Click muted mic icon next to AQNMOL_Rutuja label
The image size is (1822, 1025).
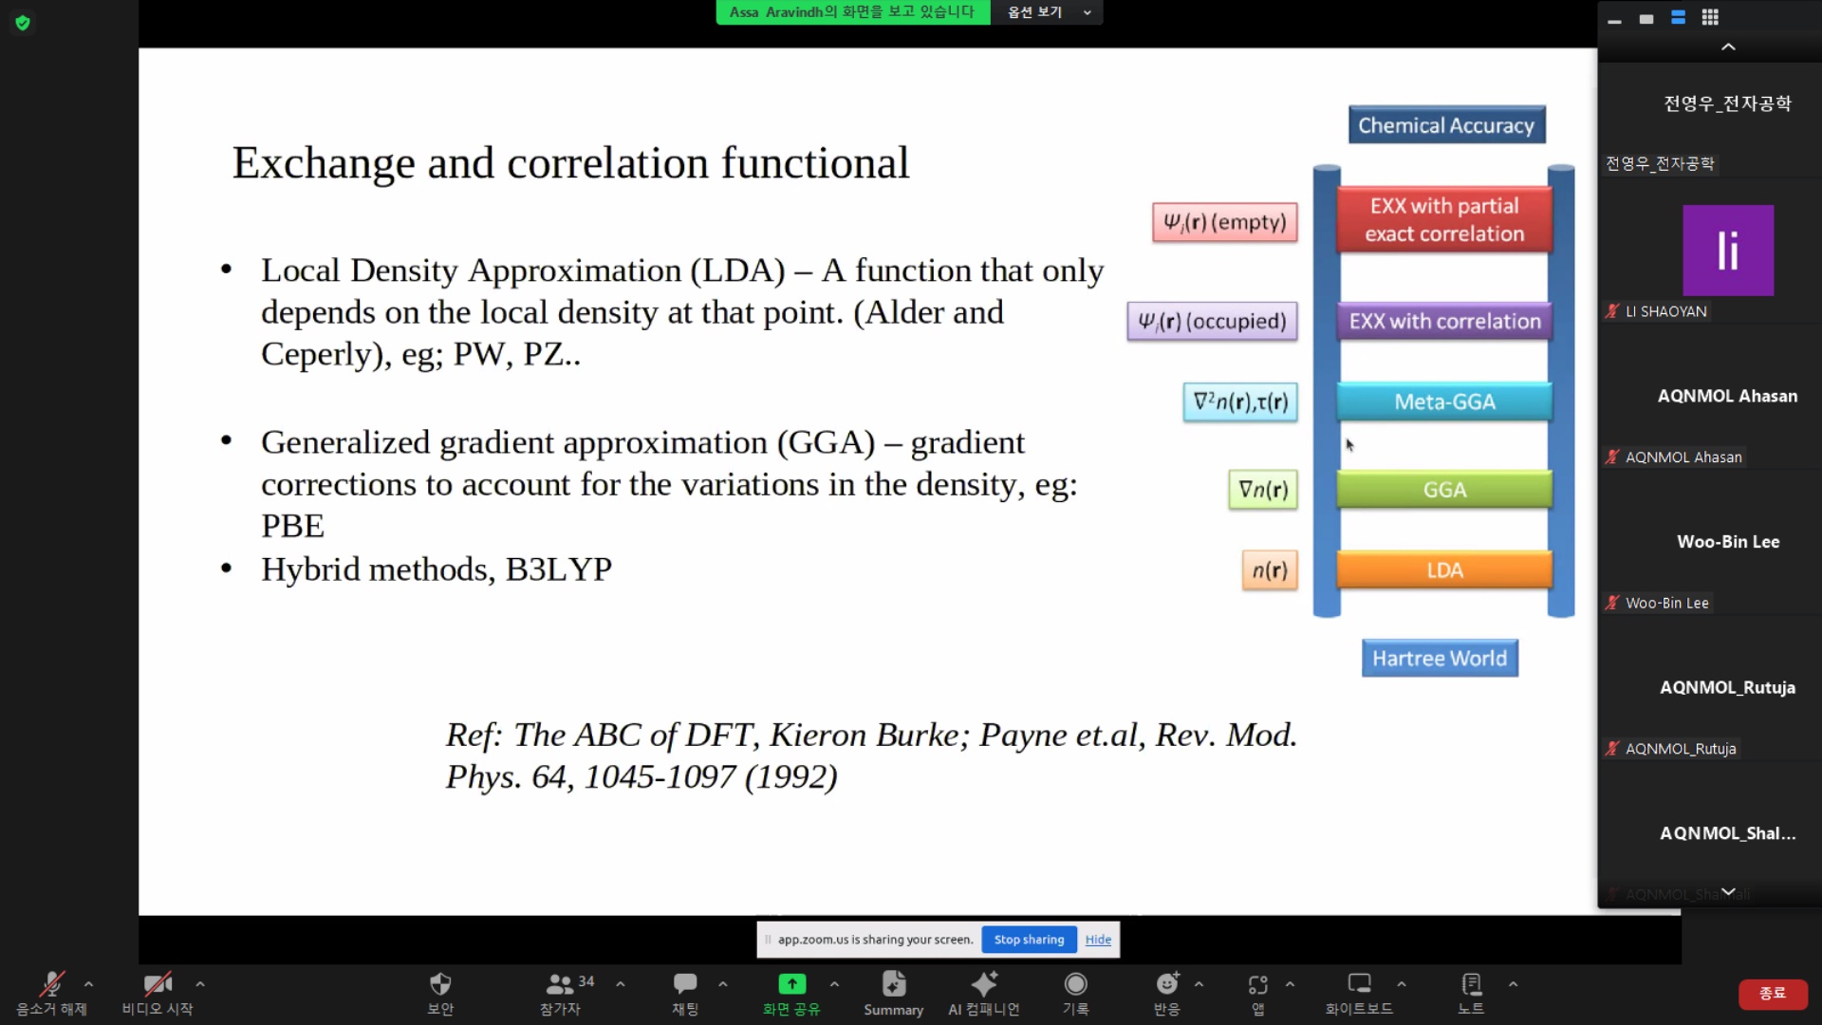click(x=1612, y=749)
